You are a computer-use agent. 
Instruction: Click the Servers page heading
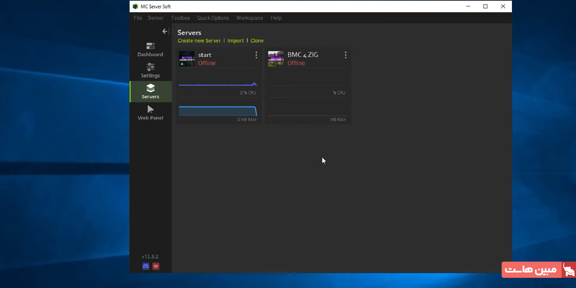point(189,32)
